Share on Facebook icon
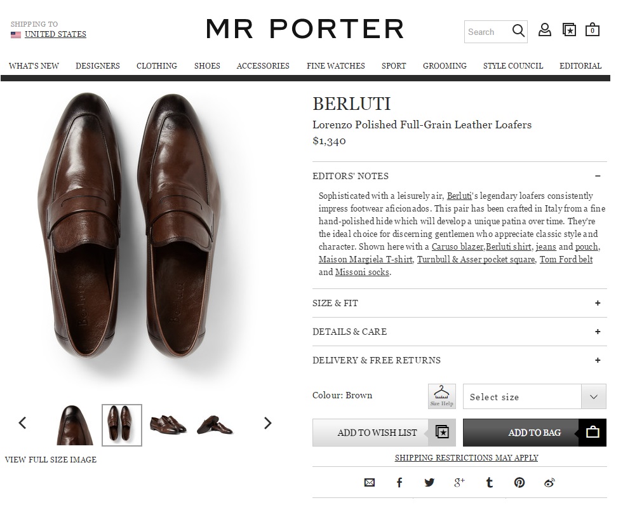 [399, 483]
